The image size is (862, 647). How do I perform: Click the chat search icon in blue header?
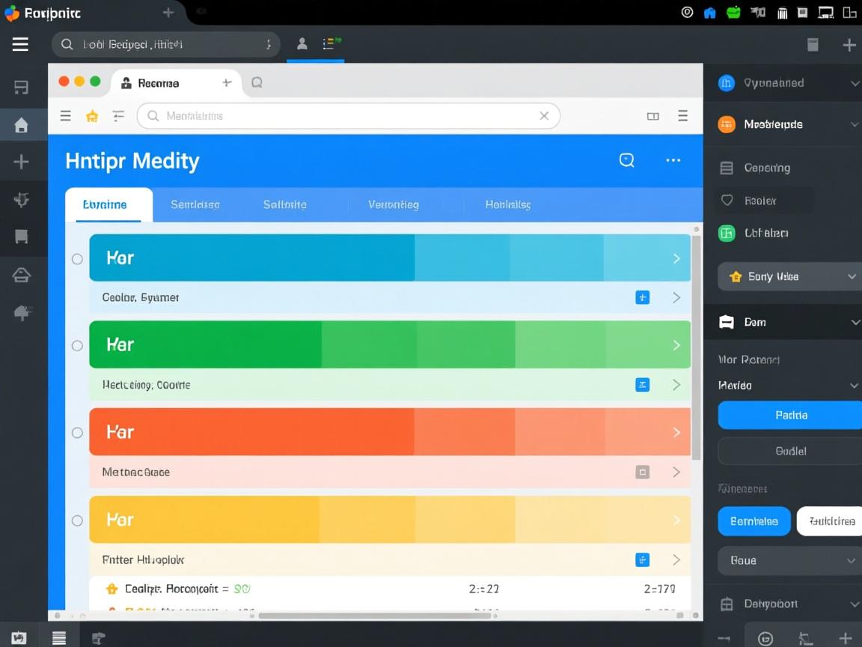coord(627,160)
